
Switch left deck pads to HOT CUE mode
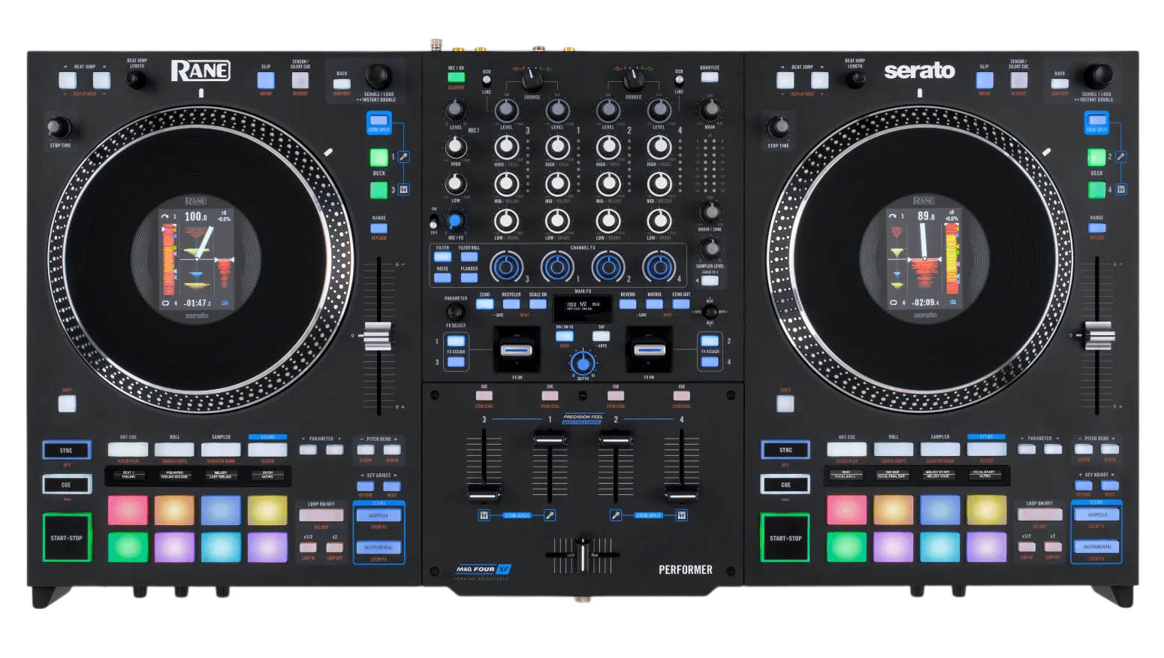pos(128,449)
